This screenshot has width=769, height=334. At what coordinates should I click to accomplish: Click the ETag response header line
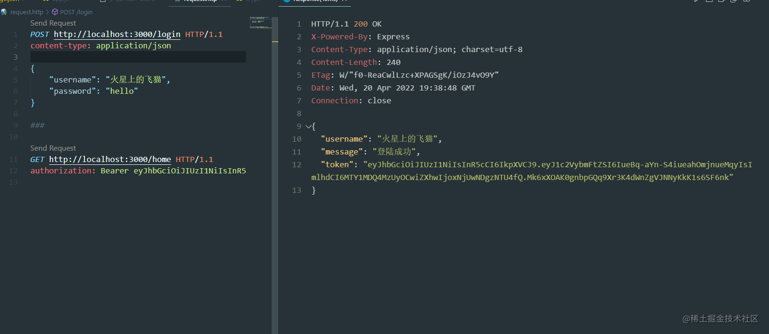tap(405, 75)
